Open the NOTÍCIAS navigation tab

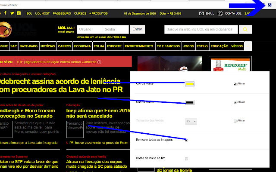[x=48, y=46]
